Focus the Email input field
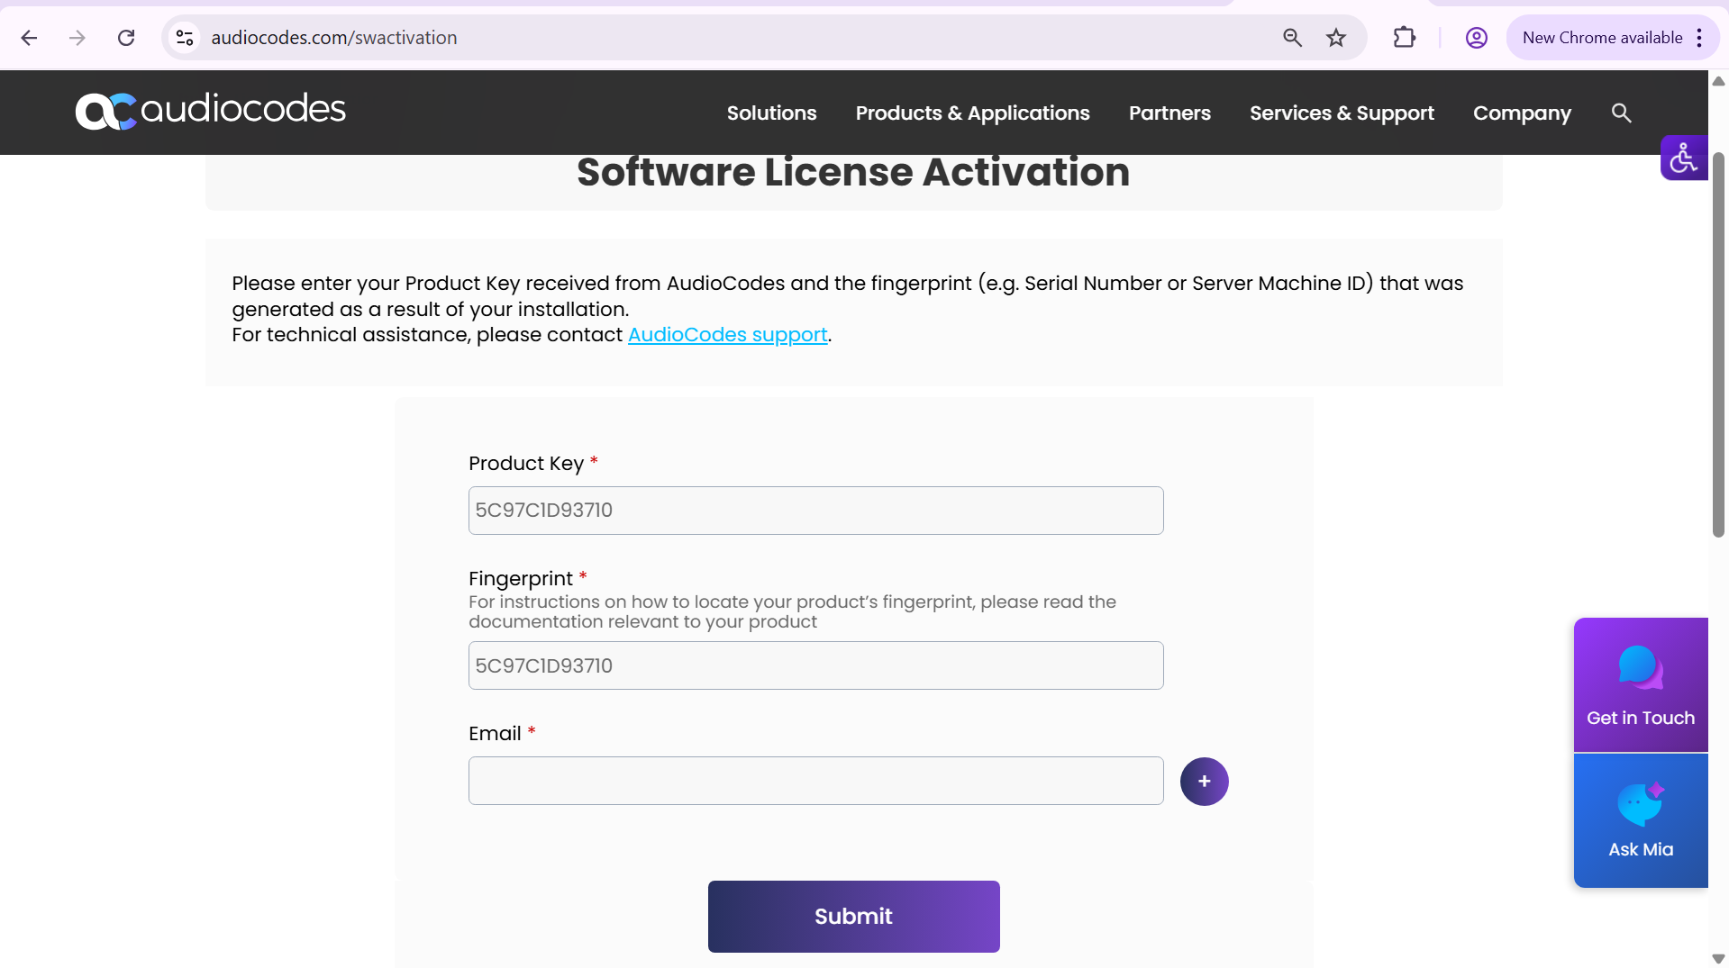This screenshot has height=968, width=1729. point(815,781)
